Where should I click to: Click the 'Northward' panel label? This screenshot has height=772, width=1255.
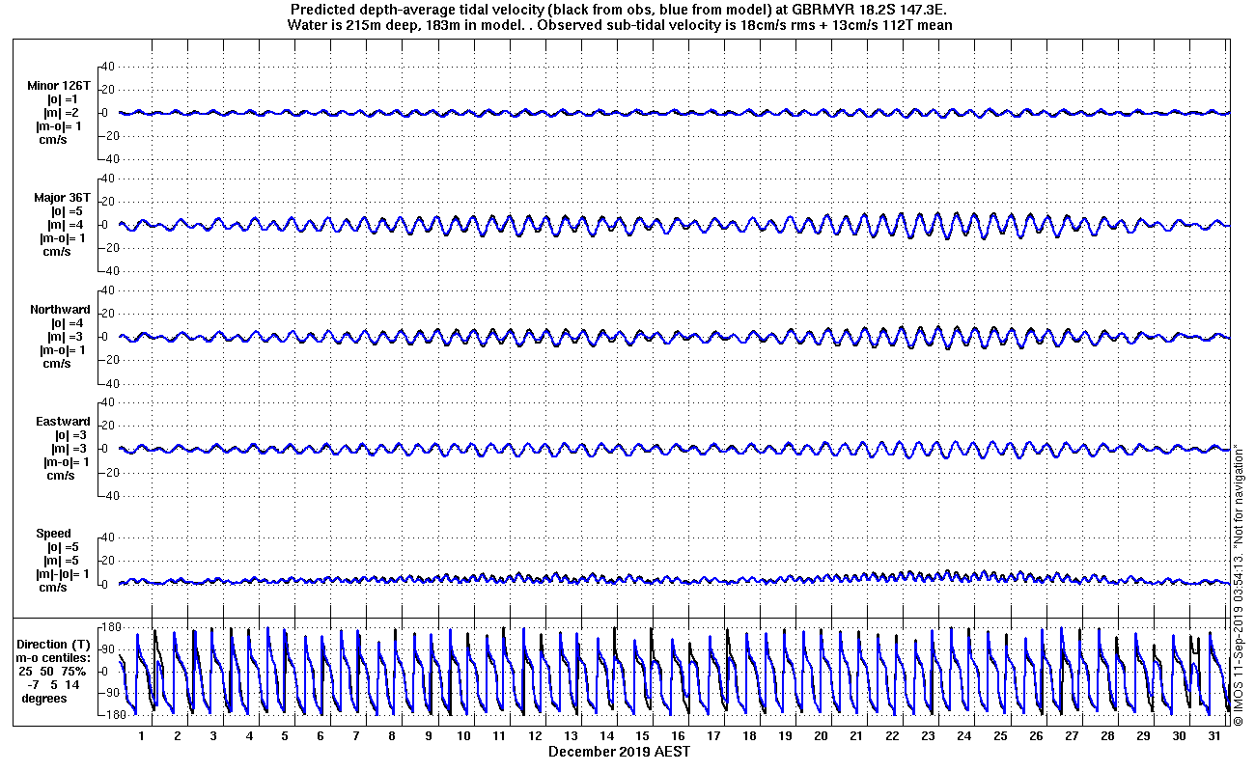point(60,310)
